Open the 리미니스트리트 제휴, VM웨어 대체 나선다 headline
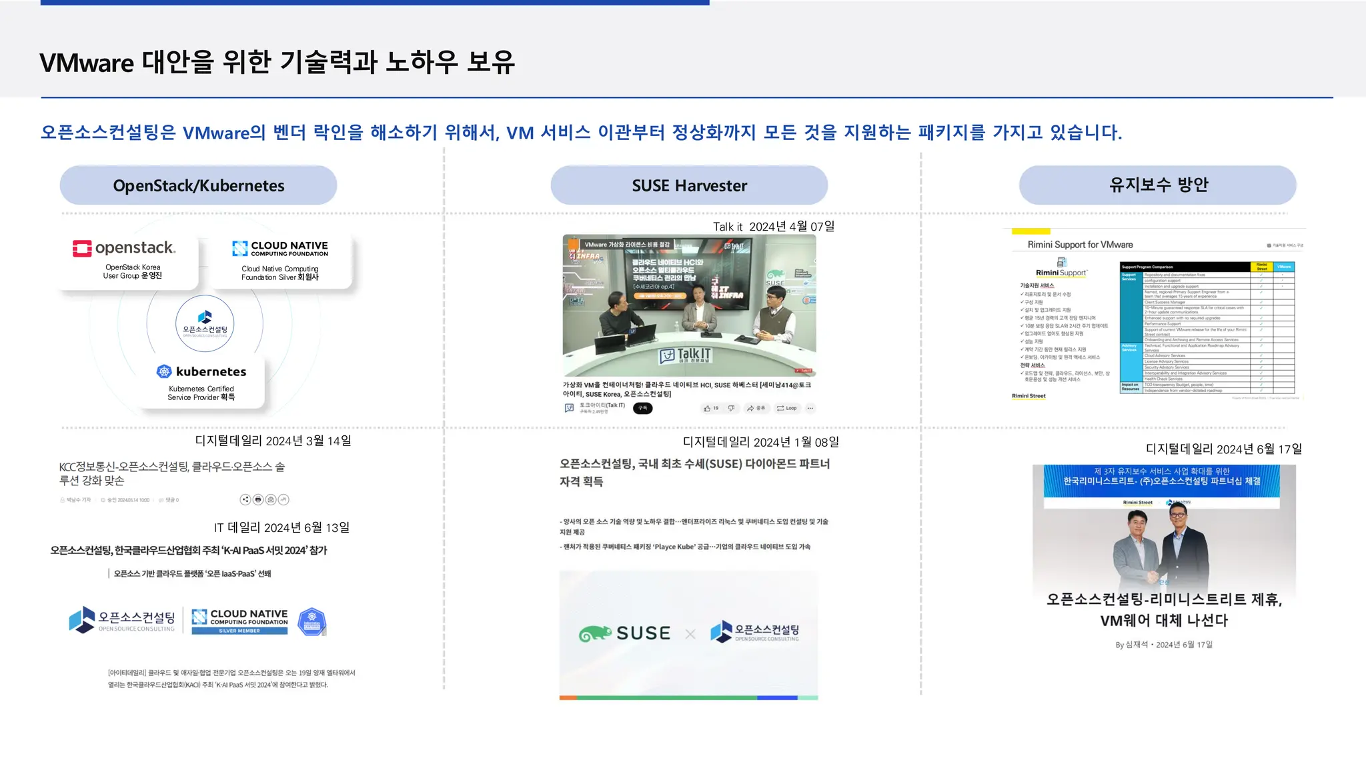The image size is (1366, 768). 1164,609
